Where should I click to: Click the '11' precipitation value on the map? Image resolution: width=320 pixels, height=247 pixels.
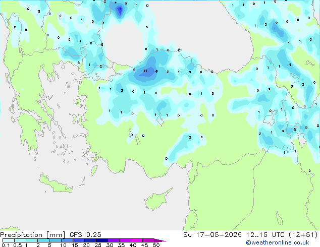click(x=145, y=71)
